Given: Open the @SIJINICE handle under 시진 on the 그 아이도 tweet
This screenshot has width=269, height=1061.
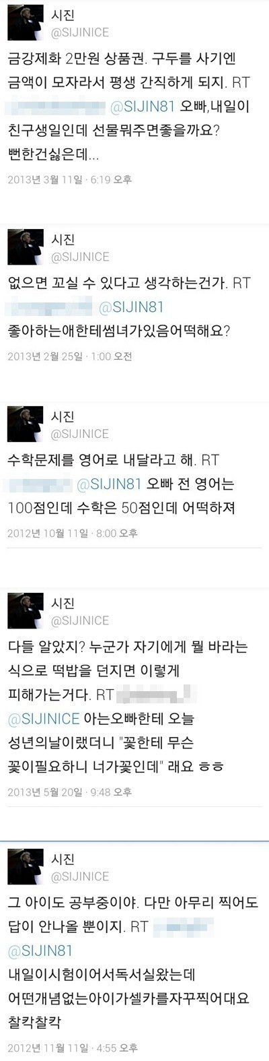Looking at the screenshot, I should click(80, 876).
